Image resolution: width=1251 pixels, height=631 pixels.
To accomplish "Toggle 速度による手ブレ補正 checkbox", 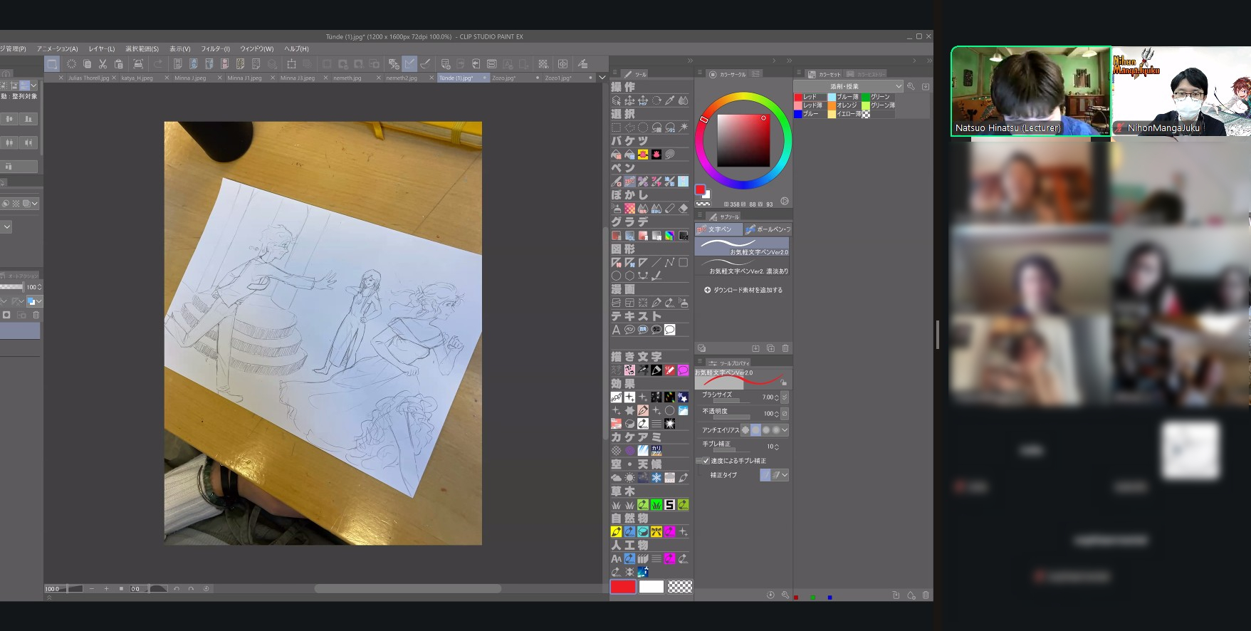I will [x=706, y=461].
